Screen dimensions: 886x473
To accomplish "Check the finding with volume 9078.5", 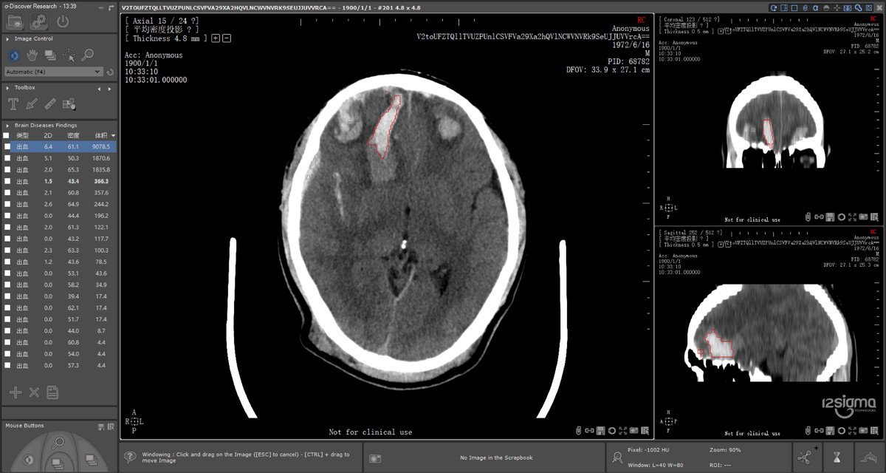I will (x=8, y=147).
